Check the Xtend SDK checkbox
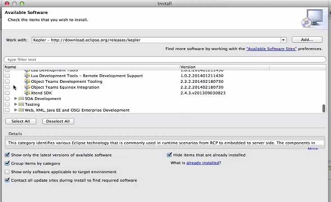 (x=7, y=93)
